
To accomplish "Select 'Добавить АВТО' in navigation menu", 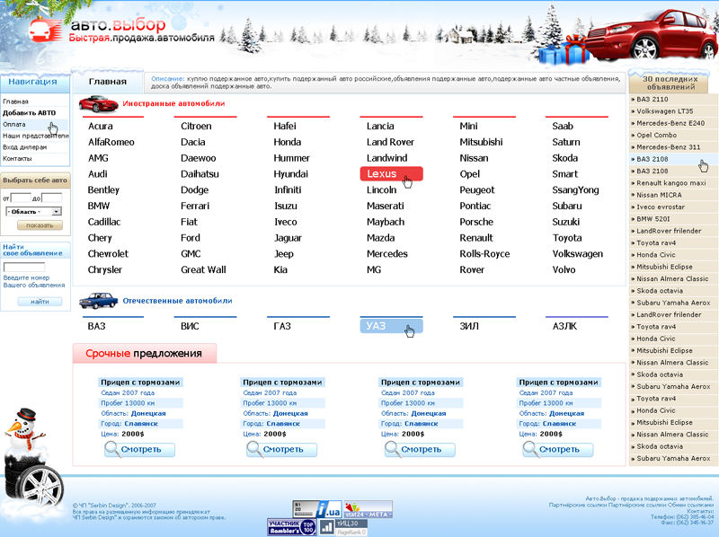I will pos(29,113).
